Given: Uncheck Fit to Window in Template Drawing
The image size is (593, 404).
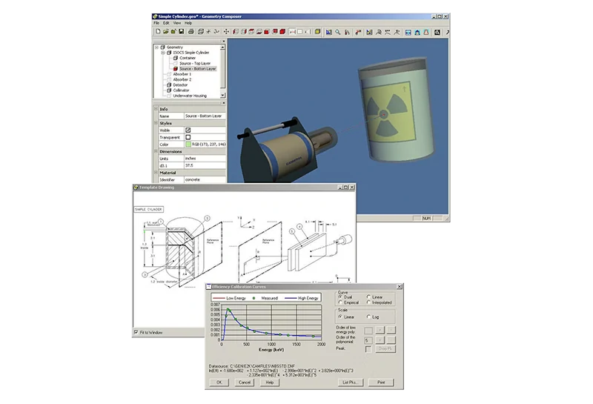Looking at the screenshot, I should coord(136,332).
